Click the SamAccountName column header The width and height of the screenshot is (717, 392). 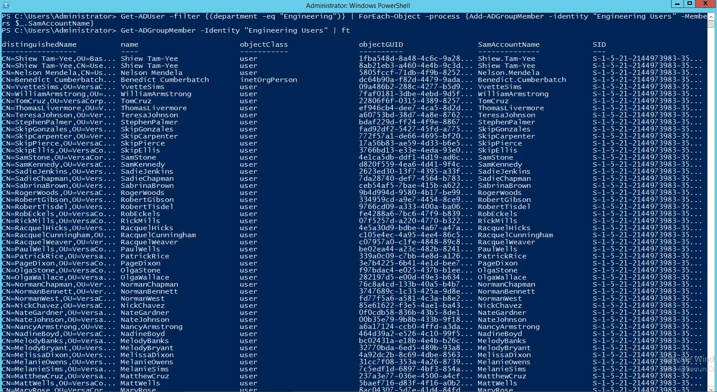[509, 45]
